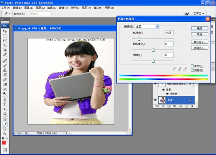Screen dimensions: 216x155
Task: Select the Blur tool
Action: [5, 89]
